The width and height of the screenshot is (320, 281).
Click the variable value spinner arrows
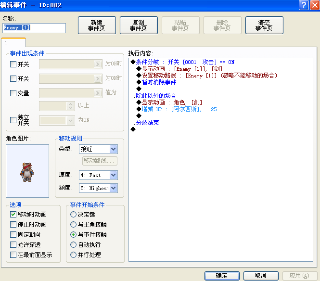point(70,106)
